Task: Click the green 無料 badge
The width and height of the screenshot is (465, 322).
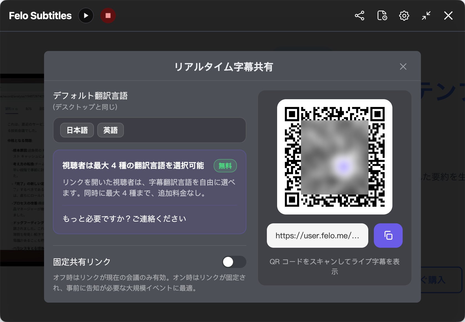Action: click(x=225, y=166)
